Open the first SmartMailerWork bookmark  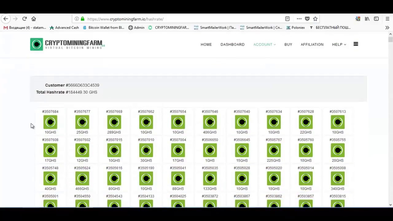(x=215, y=28)
